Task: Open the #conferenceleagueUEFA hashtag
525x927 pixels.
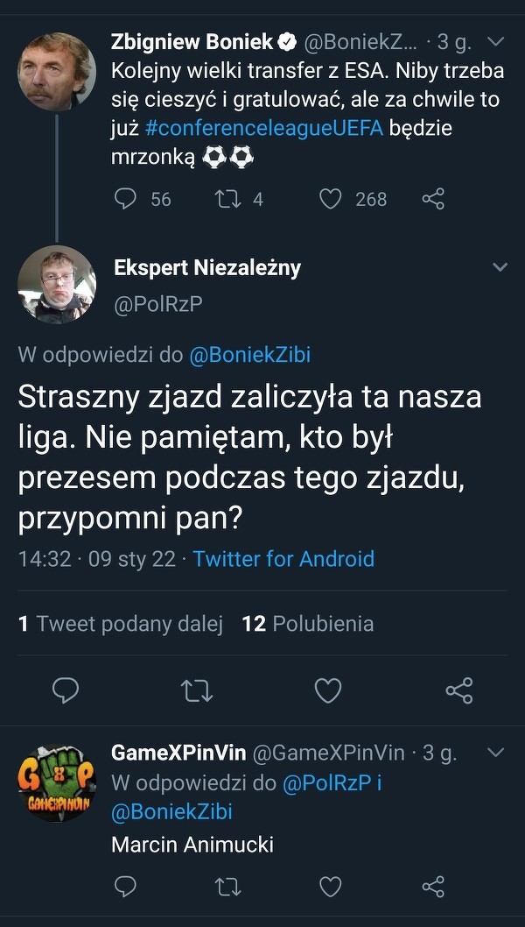Action: (x=264, y=128)
